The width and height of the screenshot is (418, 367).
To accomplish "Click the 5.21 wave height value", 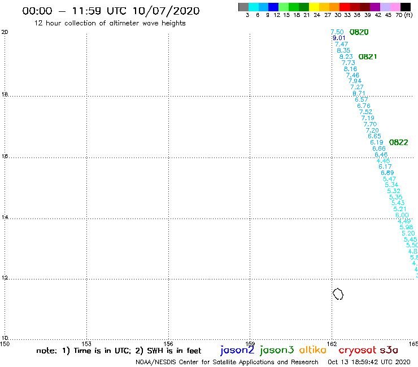I will 400,209.
